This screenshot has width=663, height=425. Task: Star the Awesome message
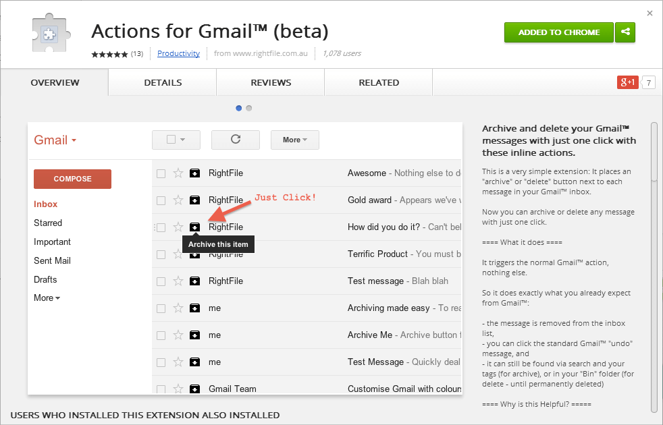tap(178, 173)
